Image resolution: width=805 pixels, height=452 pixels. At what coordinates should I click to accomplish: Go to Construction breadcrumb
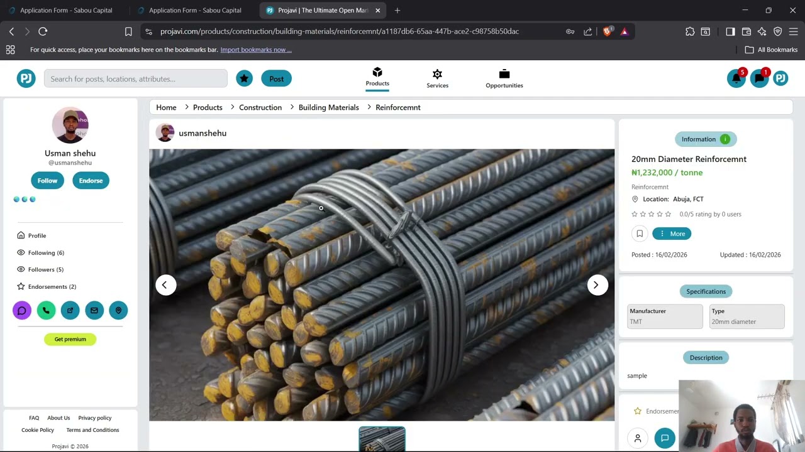(260, 107)
